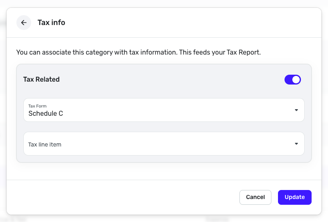Click the white knob of the toggle
This screenshot has height=222, width=328.
click(296, 80)
